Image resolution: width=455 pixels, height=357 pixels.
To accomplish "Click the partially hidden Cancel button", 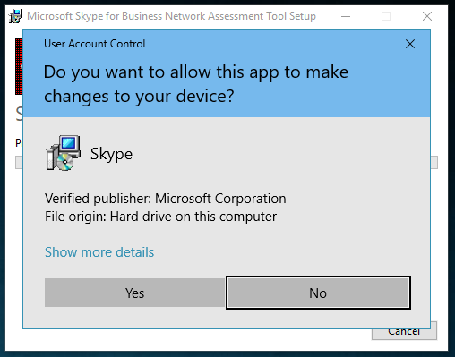I will pos(404,334).
